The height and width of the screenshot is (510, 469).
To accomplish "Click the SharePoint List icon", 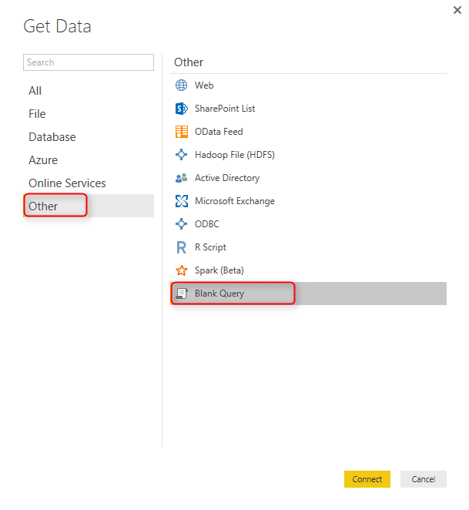I will pos(181,109).
